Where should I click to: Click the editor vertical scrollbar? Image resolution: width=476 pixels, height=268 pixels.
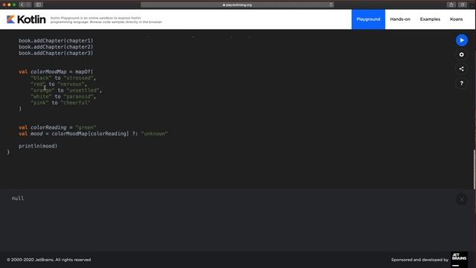pos(475,169)
